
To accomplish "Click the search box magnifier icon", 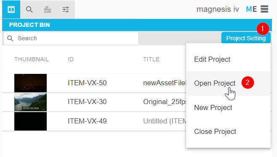I will (x=10, y=38).
